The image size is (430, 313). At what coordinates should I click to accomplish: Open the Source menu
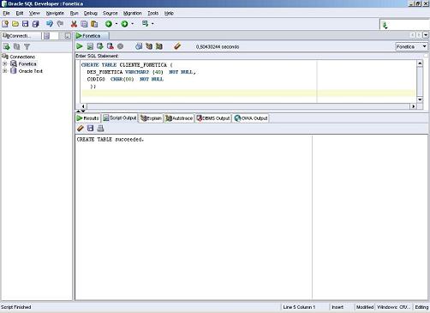coord(110,13)
